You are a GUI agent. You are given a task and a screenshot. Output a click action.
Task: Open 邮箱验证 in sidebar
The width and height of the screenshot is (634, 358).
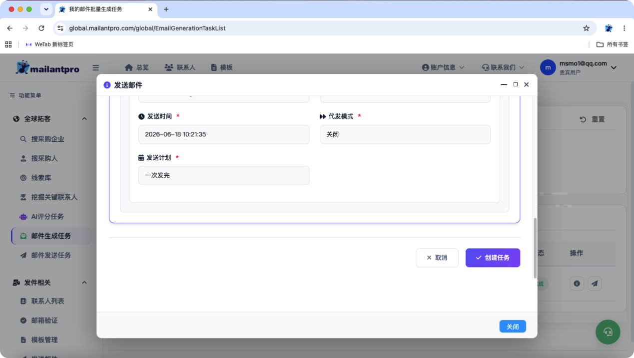tap(44, 321)
